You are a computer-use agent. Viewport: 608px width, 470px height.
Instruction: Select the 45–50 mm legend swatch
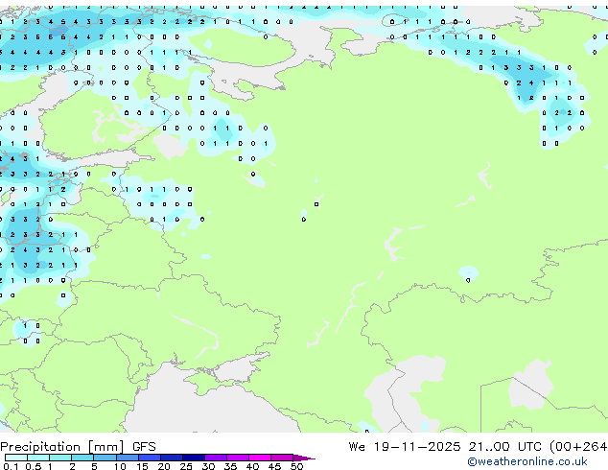[282, 458]
